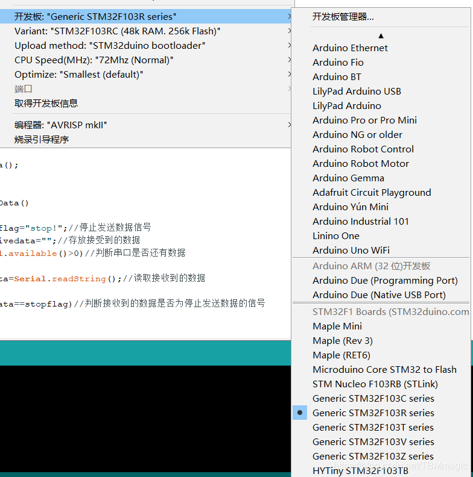The height and width of the screenshot is (477, 473).
Task: Click the .available()>0 code line
Action: (x=93, y=253)
